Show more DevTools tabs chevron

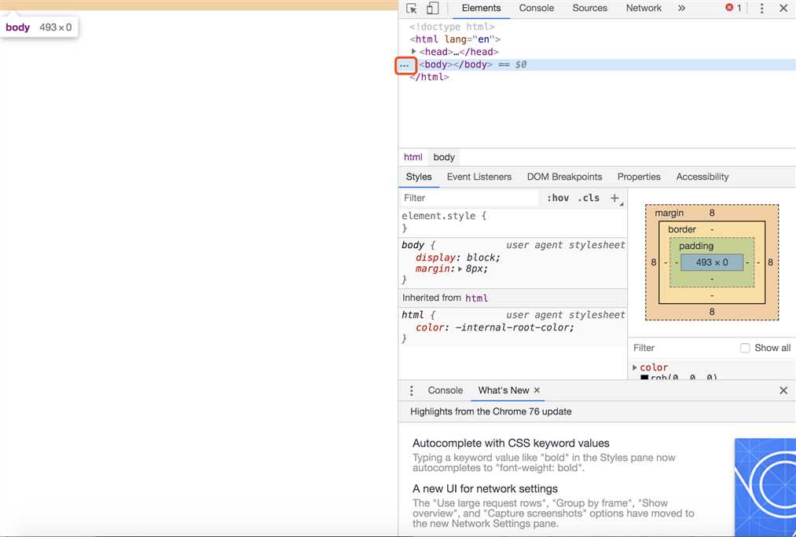tap(681, 9)
